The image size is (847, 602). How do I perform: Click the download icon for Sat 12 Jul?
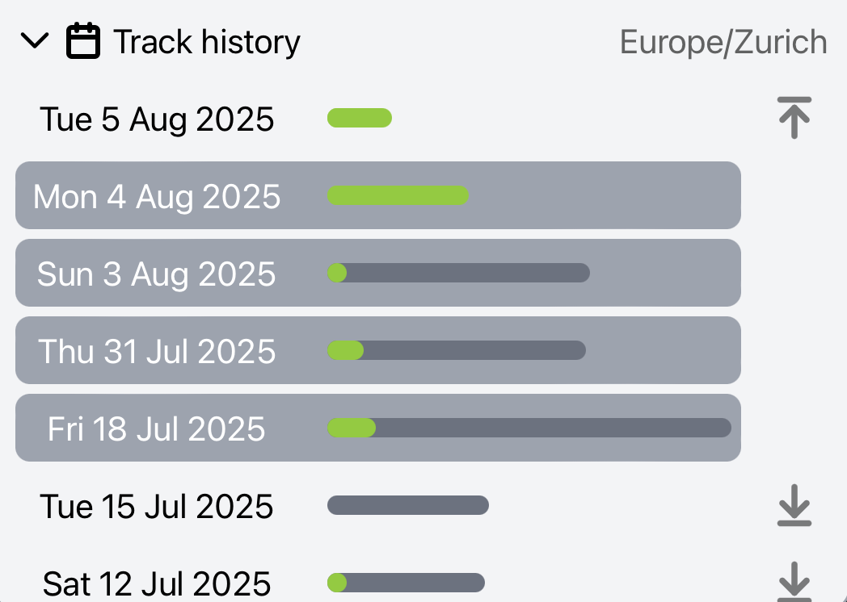(794, 581)
